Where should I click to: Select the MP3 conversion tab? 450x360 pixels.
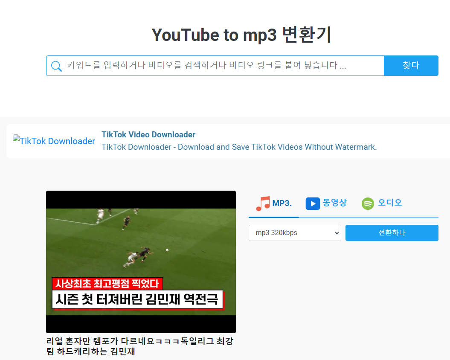[273, 203]
